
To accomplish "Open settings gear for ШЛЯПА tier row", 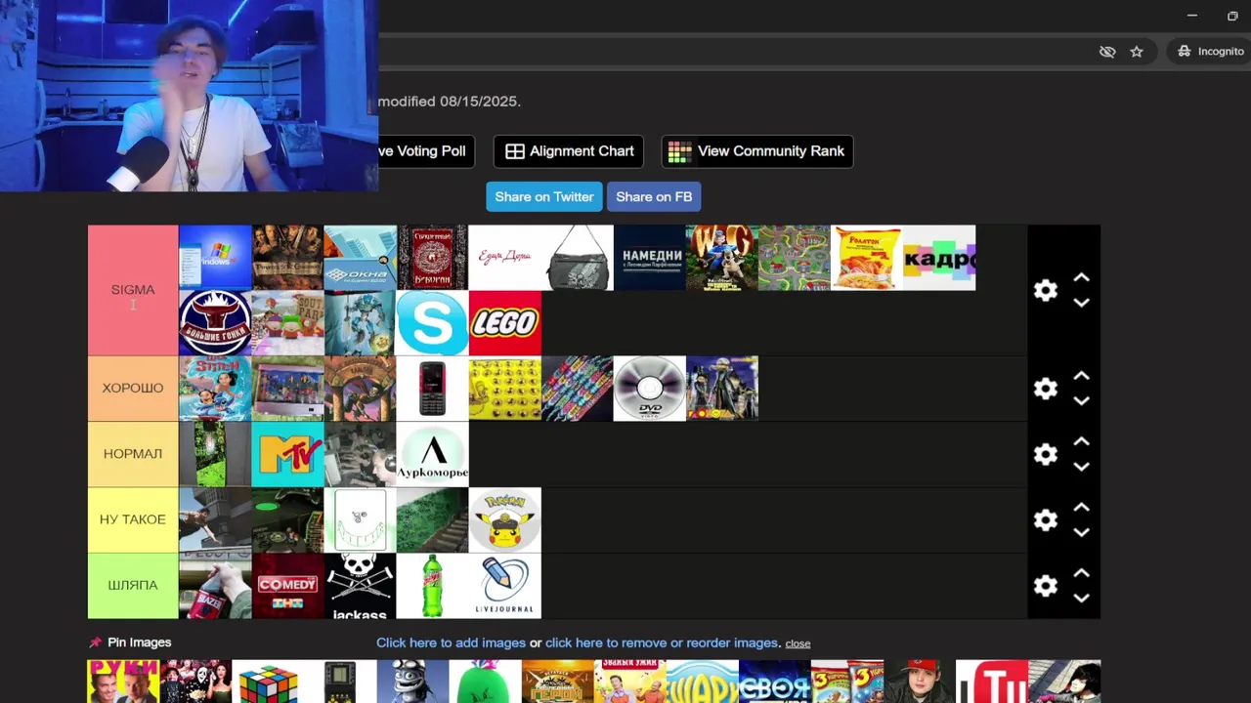I will 1046,585.
